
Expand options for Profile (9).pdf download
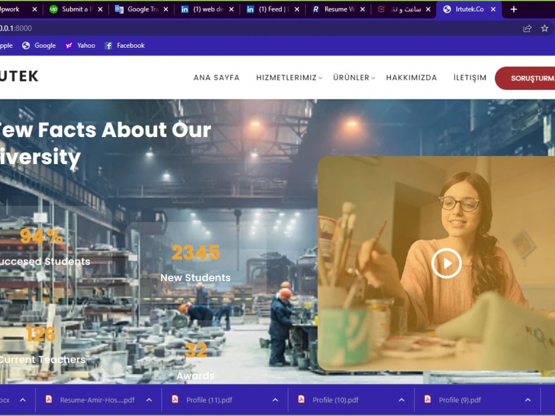point(528,400)
